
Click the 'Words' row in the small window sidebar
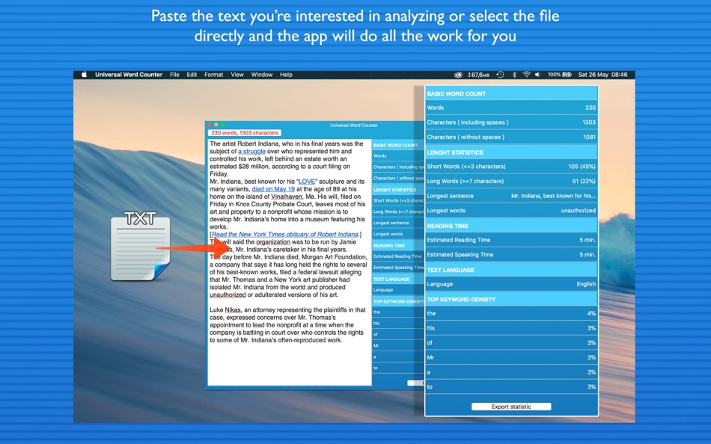click(x=398, y=156)
